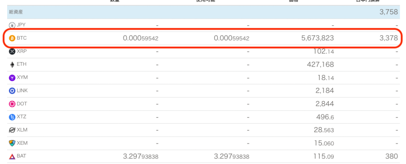Click total assets value 3,758
Image resolution: width=406 pixels, height=164 pixels.
pyautogui.click(x=389, y=12)
